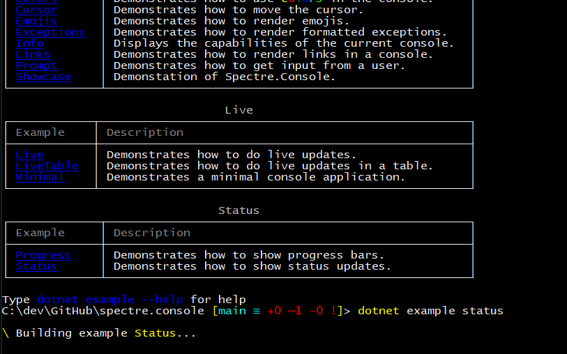Click the red '+0 ~1 -0 !' git status

[301, 311]
